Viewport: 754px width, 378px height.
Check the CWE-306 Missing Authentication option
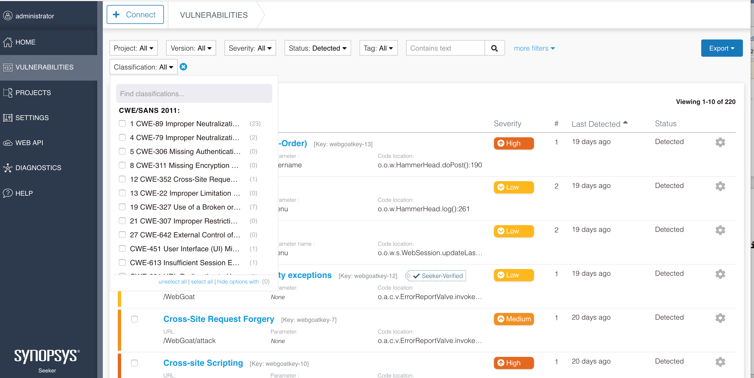coord(122,151)
